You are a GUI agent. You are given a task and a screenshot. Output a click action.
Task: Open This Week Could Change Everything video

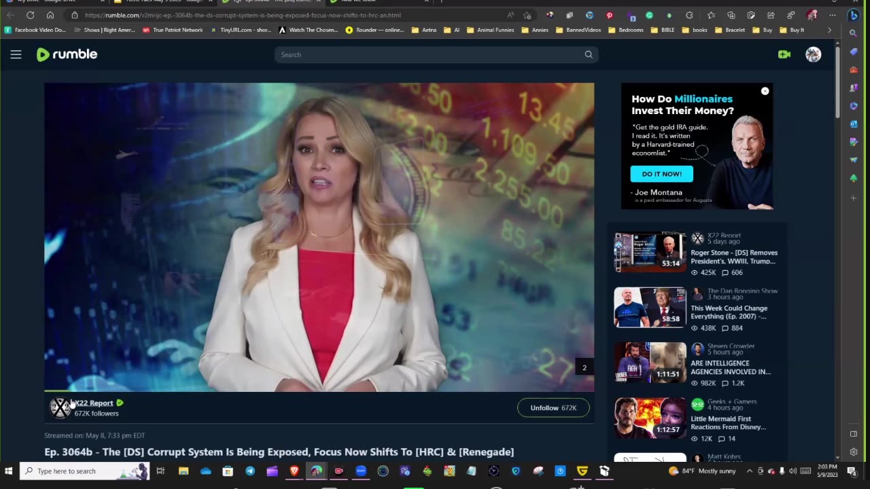729,312
